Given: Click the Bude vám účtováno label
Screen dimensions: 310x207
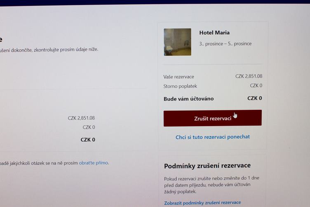Looking at the screenshot, I should click(x=189, y=99).
